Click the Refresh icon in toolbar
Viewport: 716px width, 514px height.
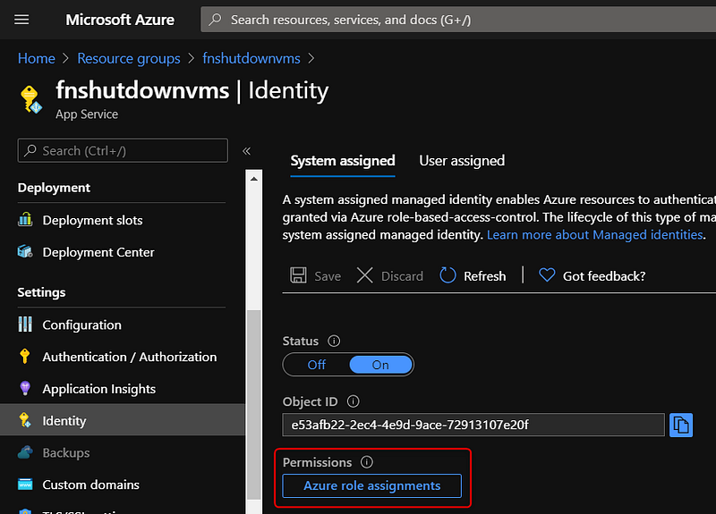point(448,276)
